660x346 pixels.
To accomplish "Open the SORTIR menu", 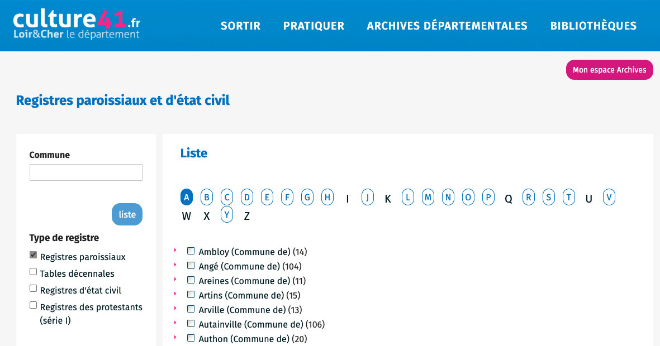I will [241, 26].
